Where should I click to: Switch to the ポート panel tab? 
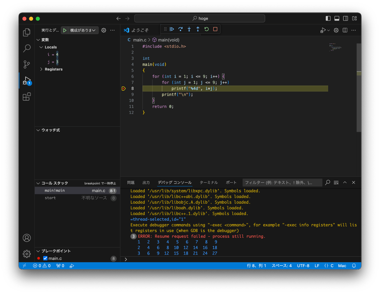pyautogui.click(x=231, y=183)
